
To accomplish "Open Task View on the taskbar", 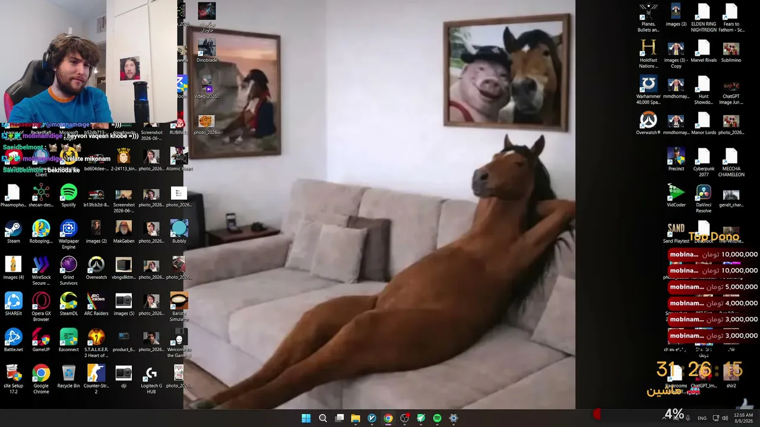I will pyautogui.click(x=339, y=418).
